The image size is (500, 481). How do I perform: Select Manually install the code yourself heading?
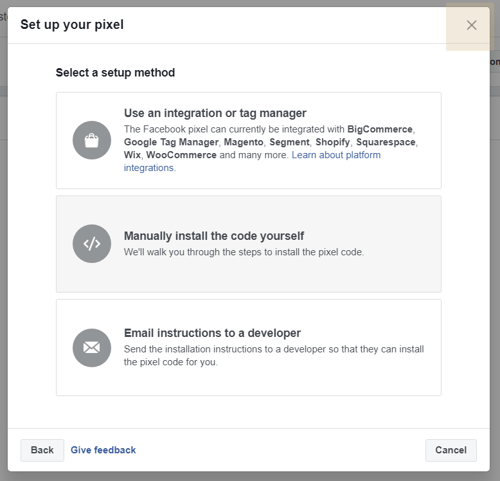(x=213, y=236)
